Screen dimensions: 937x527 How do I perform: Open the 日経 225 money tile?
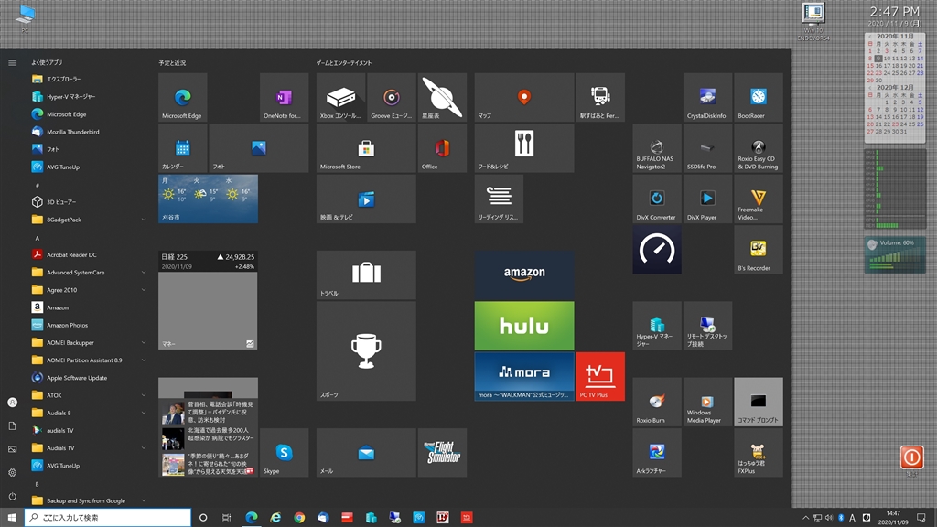[208, 300]
